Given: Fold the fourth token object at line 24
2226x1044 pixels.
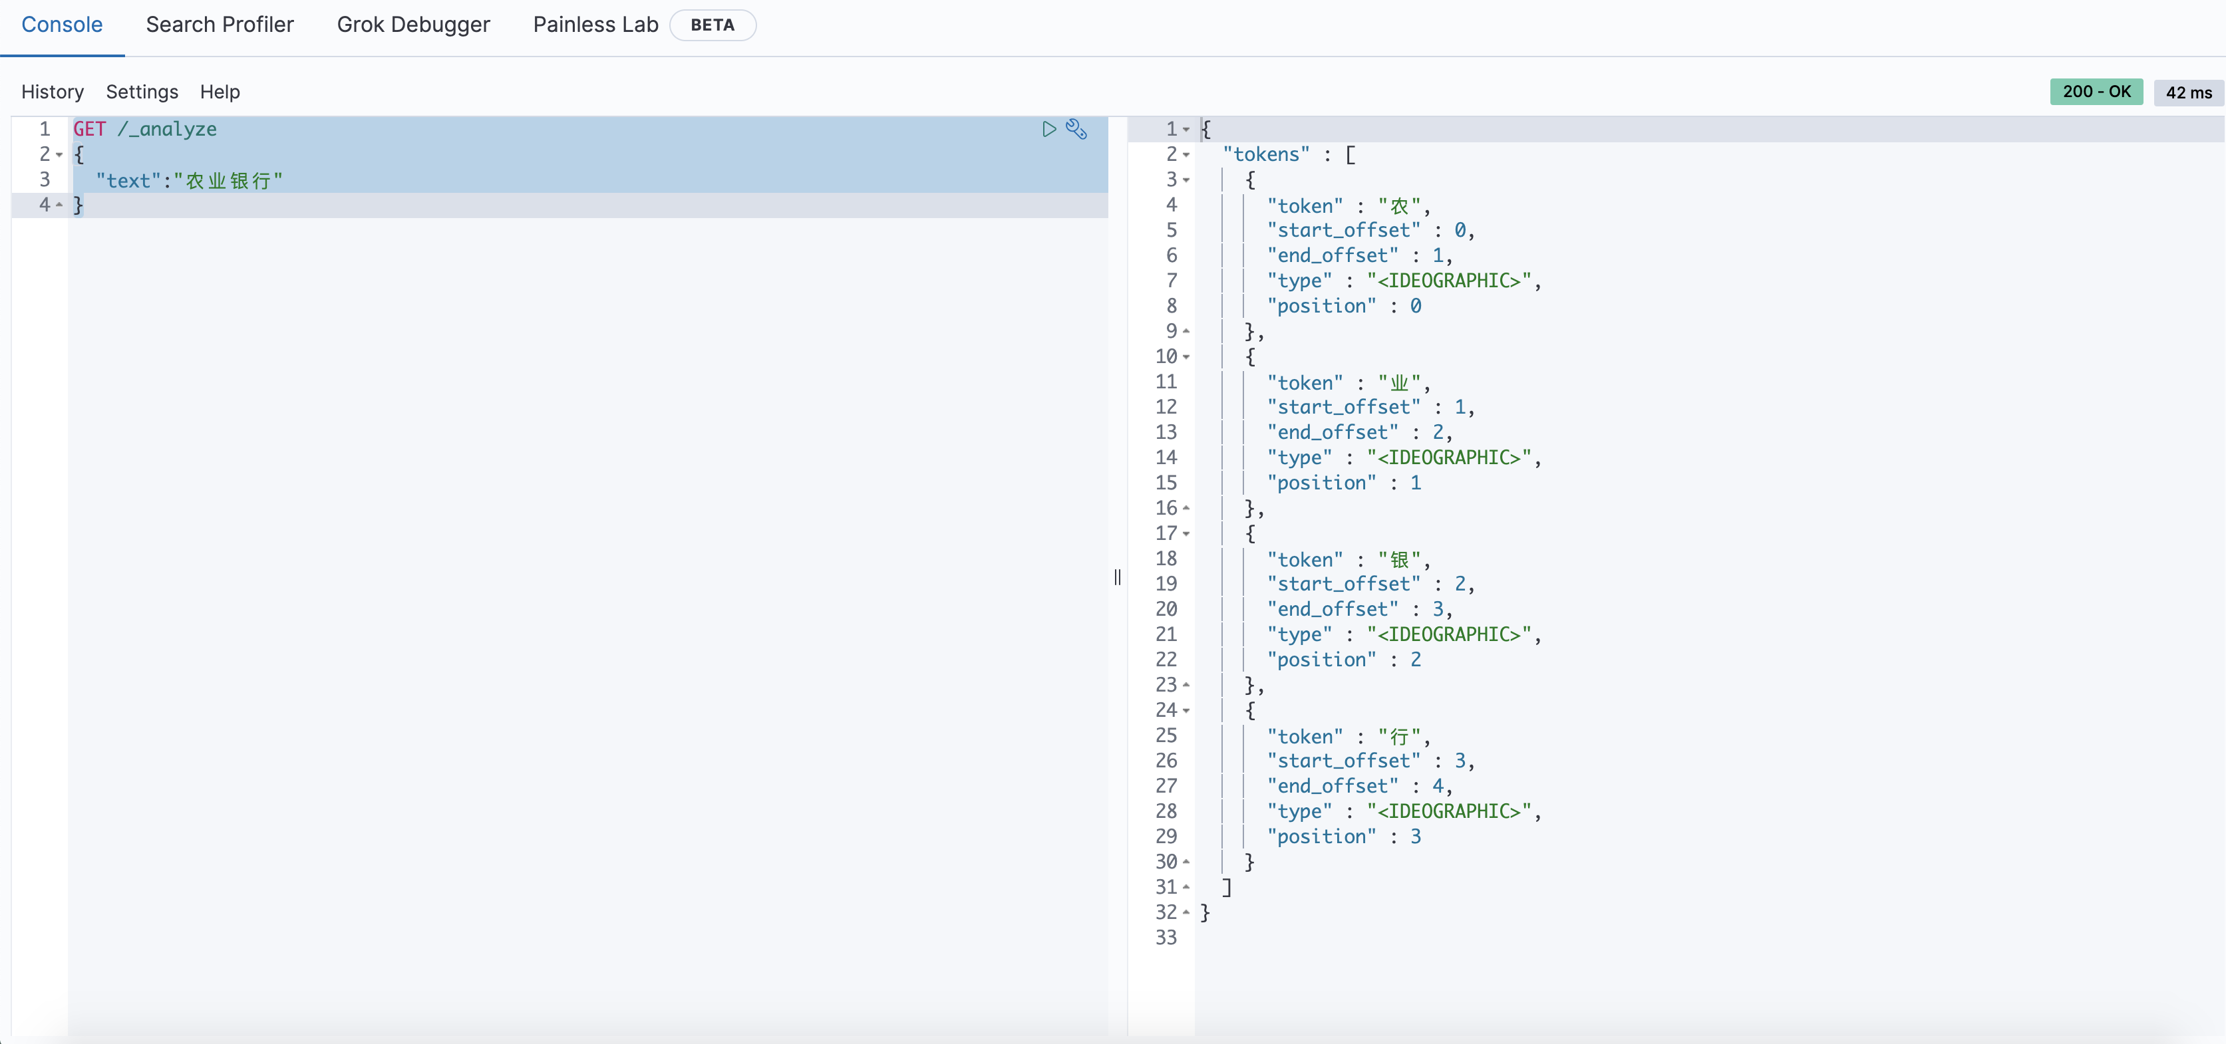Looking at the screenshot, I should click(x=1186, y=711).
